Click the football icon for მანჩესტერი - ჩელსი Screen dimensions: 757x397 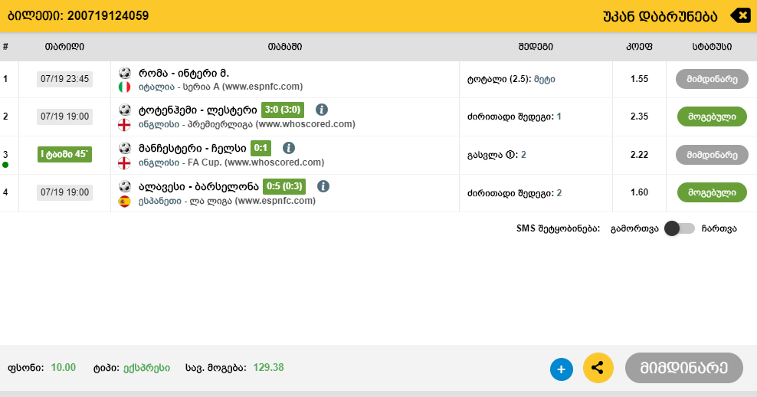(125, 148)
